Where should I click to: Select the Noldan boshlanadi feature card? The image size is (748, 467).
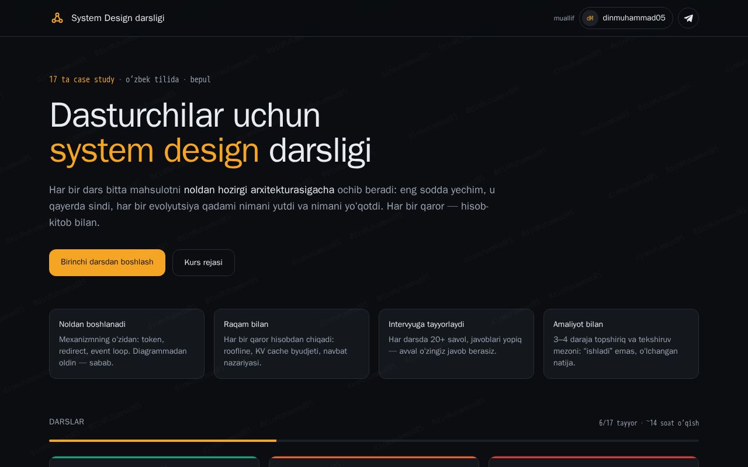tap(127, 344)
